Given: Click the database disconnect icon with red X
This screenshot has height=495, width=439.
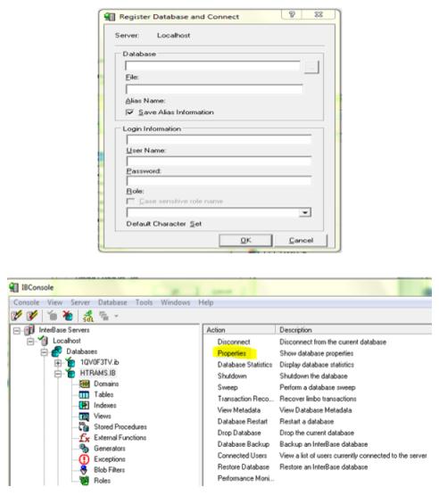Looking at the screenshot, I should [68, 316].
